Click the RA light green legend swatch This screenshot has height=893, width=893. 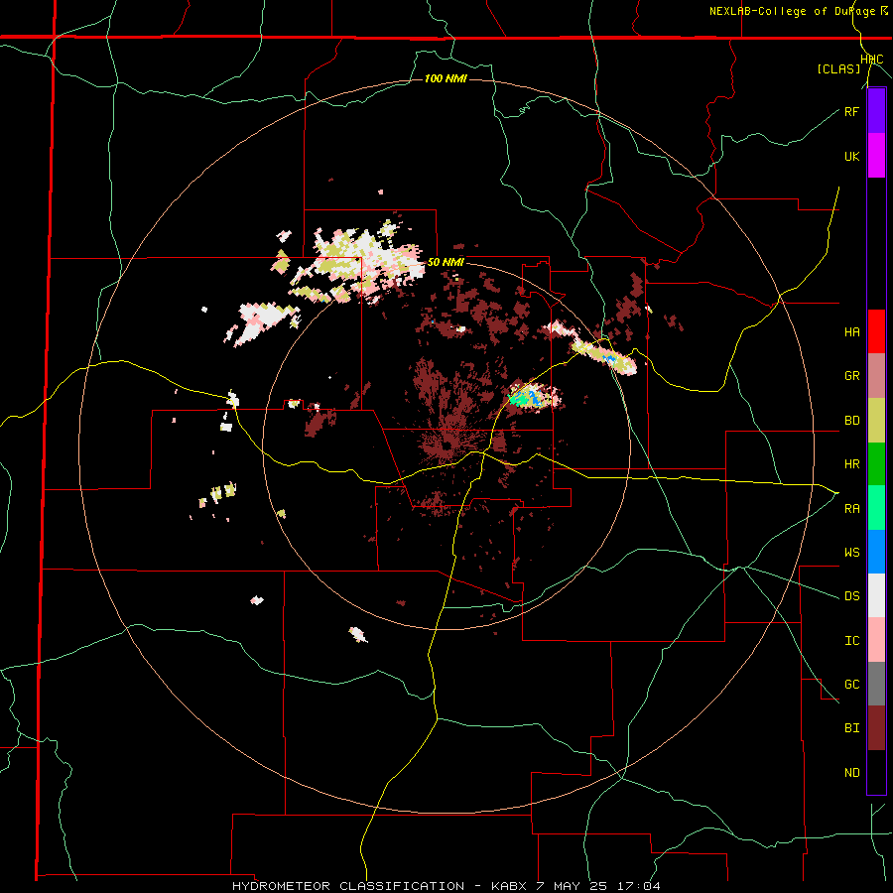click(x=876, y=508)
